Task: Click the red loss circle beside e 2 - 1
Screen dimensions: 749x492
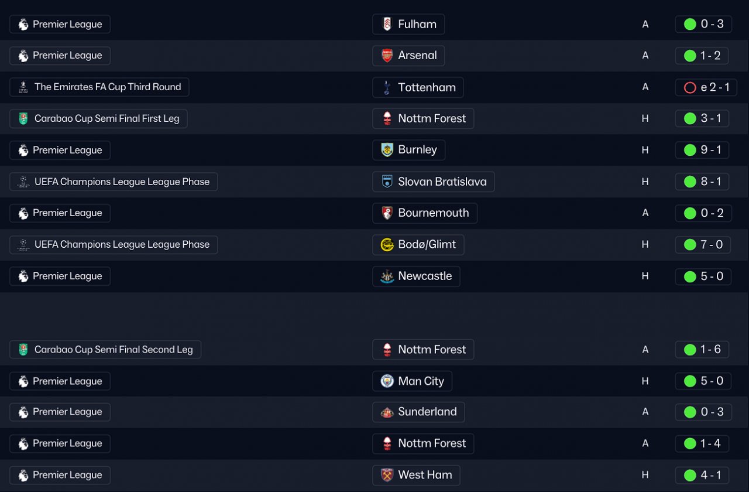Action: pos(690,87)
